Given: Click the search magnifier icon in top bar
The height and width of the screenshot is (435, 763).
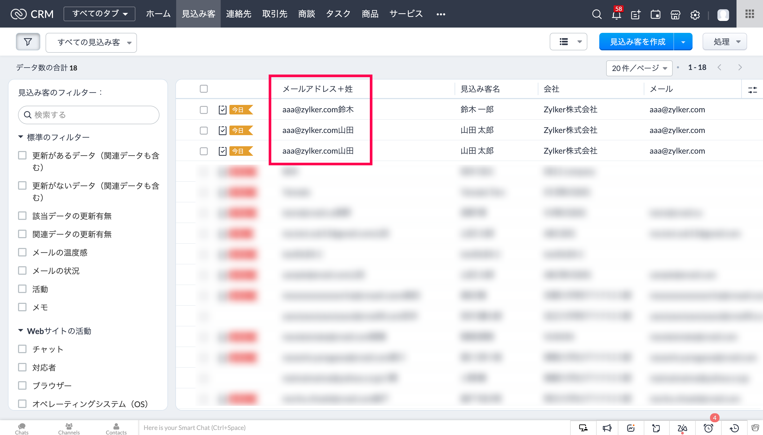Looking at the screenshot, I should point(597,14).
